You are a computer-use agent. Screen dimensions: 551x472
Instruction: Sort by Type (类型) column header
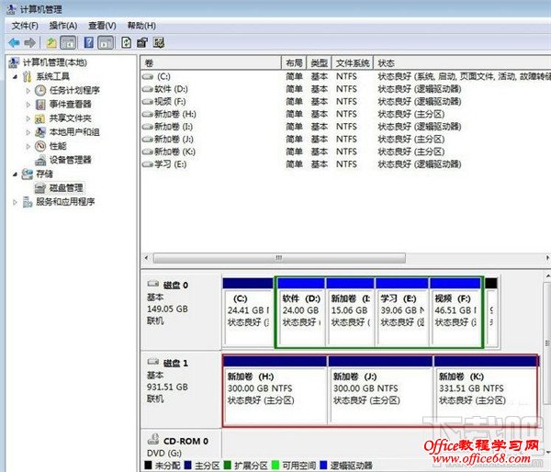coord(320,63)
